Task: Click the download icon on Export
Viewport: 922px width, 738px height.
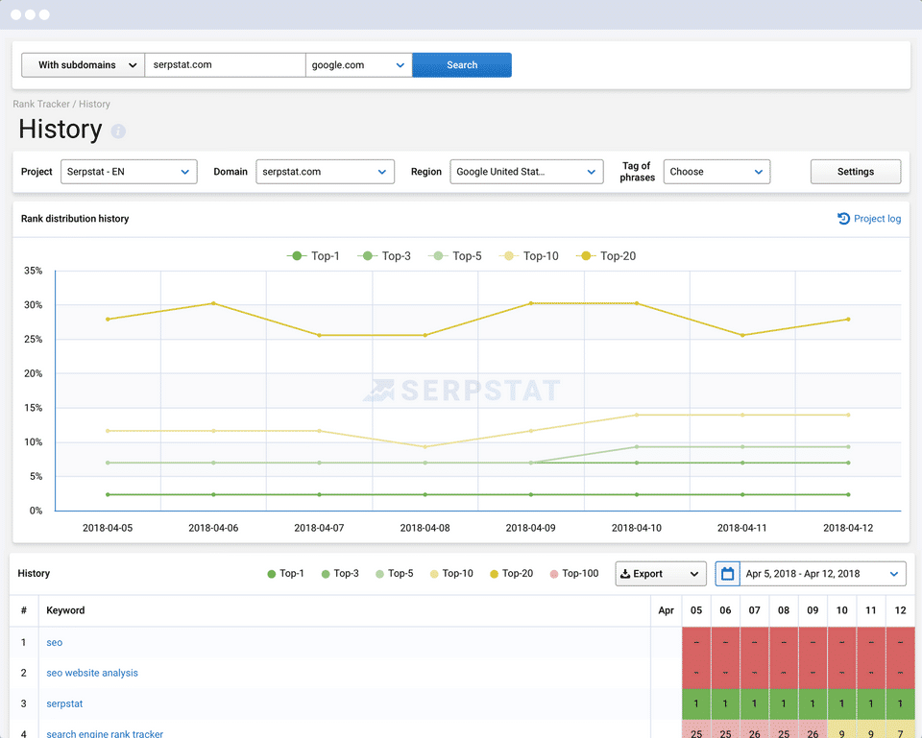Action: click(x=625, y=574)
